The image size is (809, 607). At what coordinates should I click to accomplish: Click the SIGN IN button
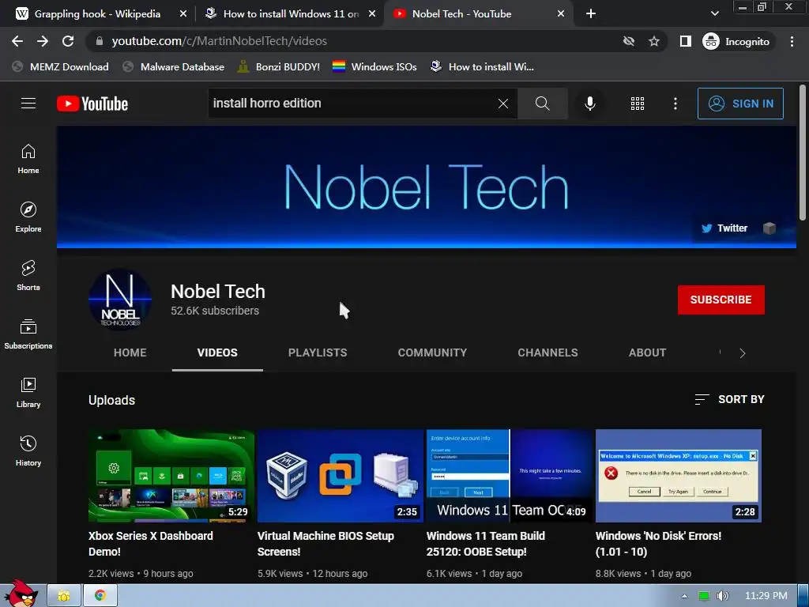click(x=740, y=104)
